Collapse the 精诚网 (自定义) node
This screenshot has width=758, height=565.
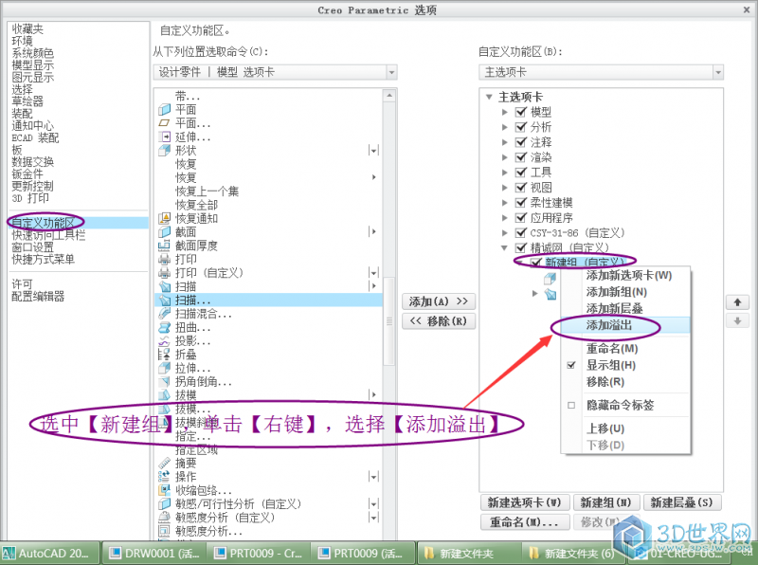(x=504, y=247)
